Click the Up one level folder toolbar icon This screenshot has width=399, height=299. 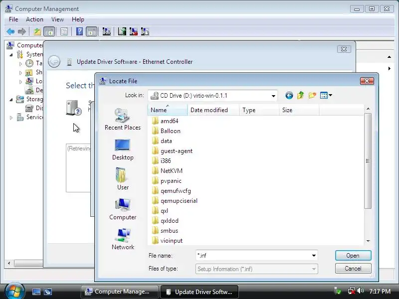click(37, 32)
